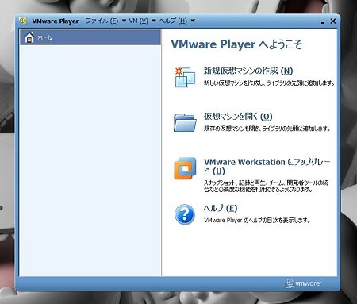Click the open virtual machine folder icon
This screenshot has height=304, width=357.
pos(185,123)
